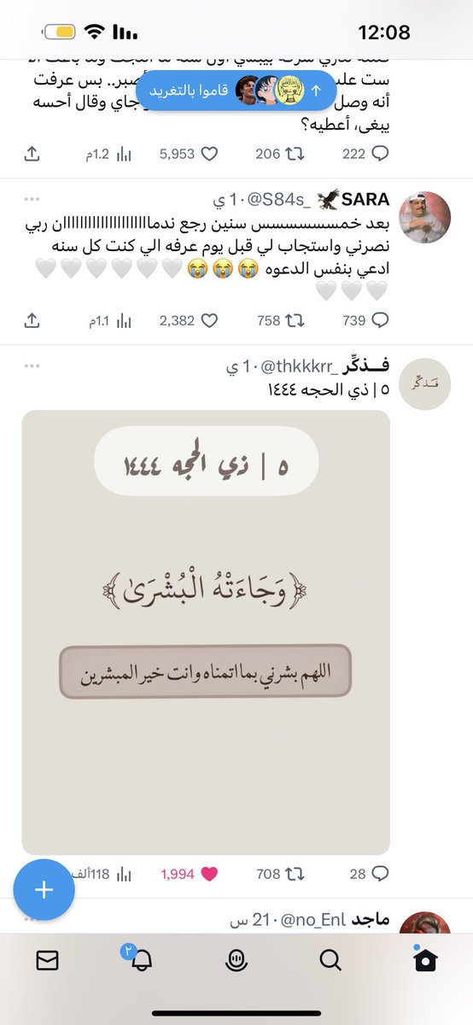Viewport: 473px width, 1025px height.
Task: Open direct messages envelope icon
Action: [x=47, y=961]
